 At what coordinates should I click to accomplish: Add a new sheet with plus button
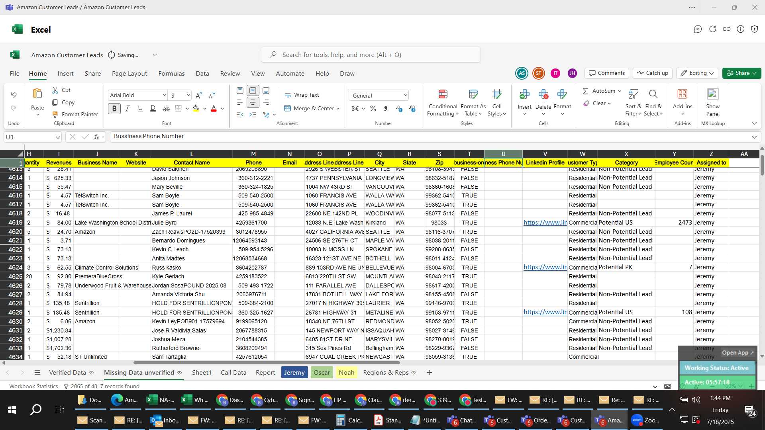tap(429, 372)
